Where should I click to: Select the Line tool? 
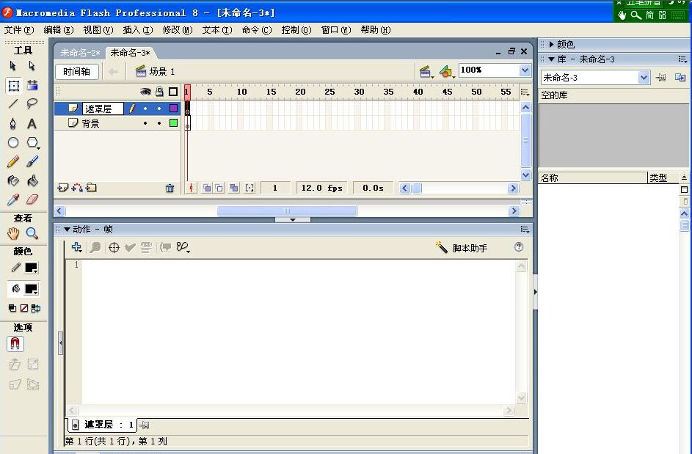(13, 103)
